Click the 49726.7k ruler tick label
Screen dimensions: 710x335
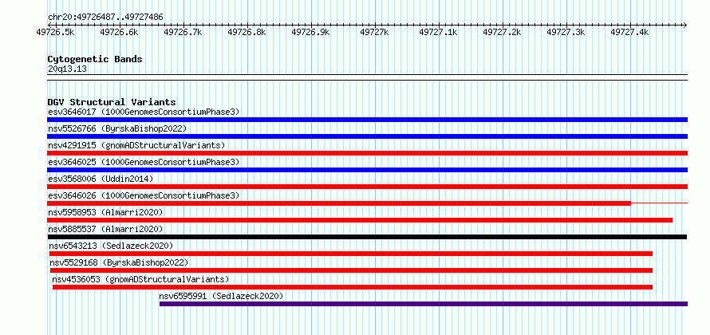pyautogui.click(x=183, y=32)
